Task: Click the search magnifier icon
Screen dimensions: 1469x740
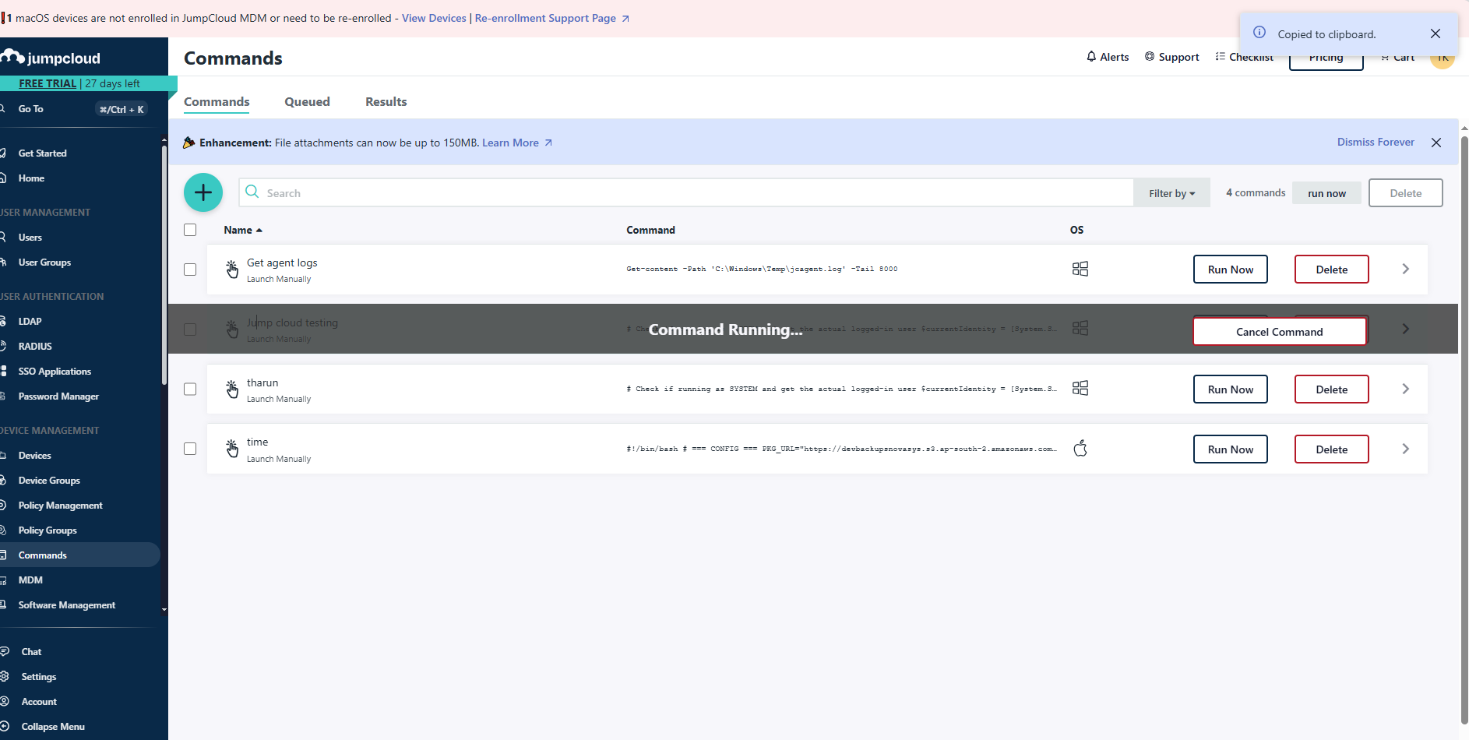Action: pos(252,192)
